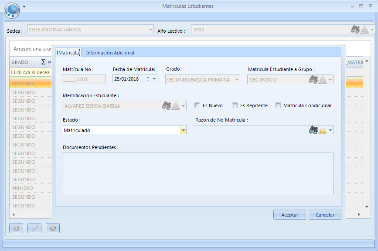378x251 pixels.
Task: Enable the Es Nuevo checkbox
Action: point(198,105)
